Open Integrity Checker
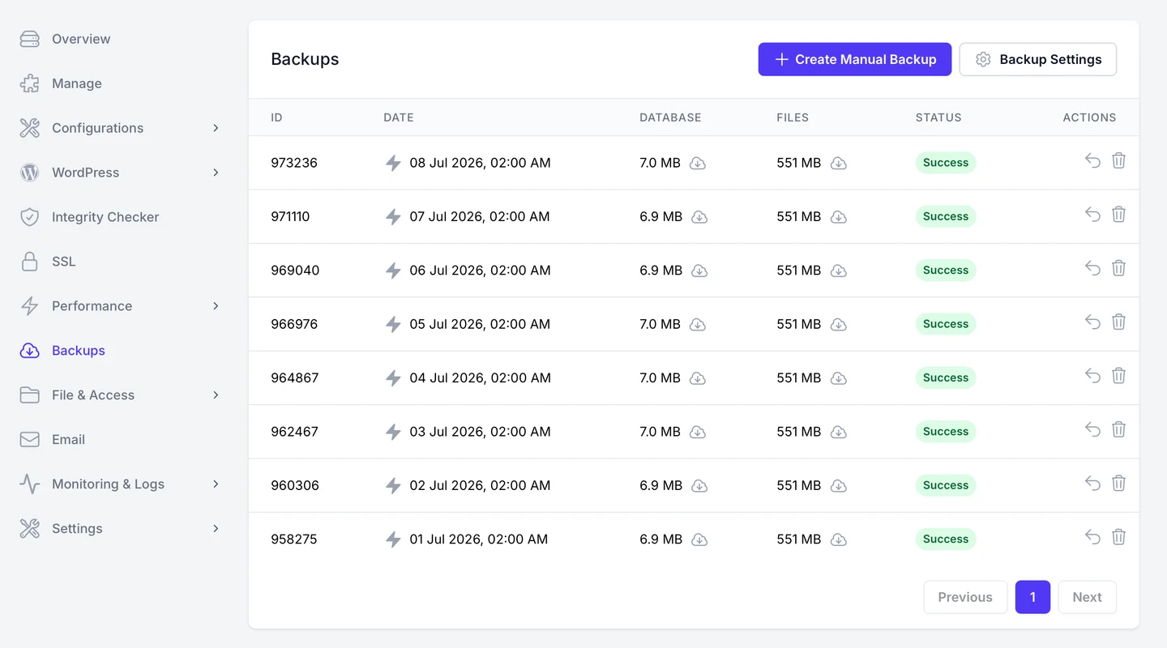The height and width of the screenshot is (648, 1167). (x=105, y=217)
